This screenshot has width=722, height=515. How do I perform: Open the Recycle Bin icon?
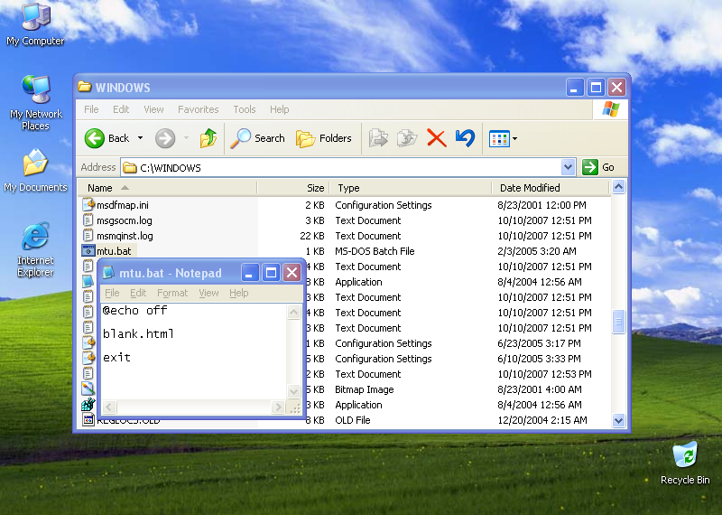pos(685,463)
